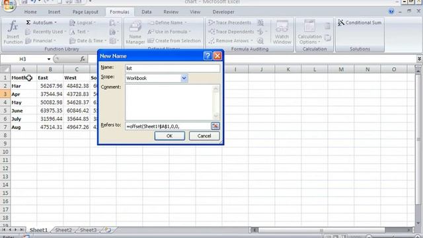Switch to the Review tab

(171, 12)
